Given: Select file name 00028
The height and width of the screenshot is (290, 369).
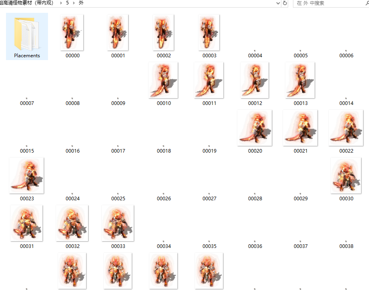Looking at the screenshot, I should [x=255, y=198].
